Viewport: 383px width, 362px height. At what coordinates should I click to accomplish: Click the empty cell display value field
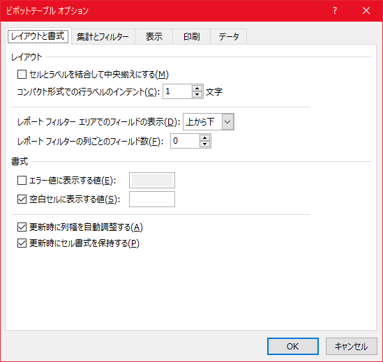click(152, 199)
